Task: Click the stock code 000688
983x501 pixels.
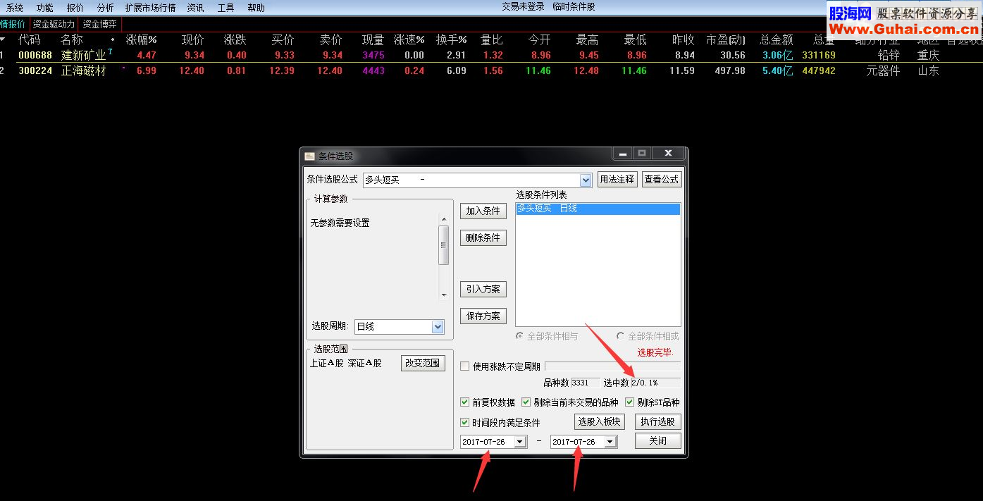Action: (x=35, y=55)
